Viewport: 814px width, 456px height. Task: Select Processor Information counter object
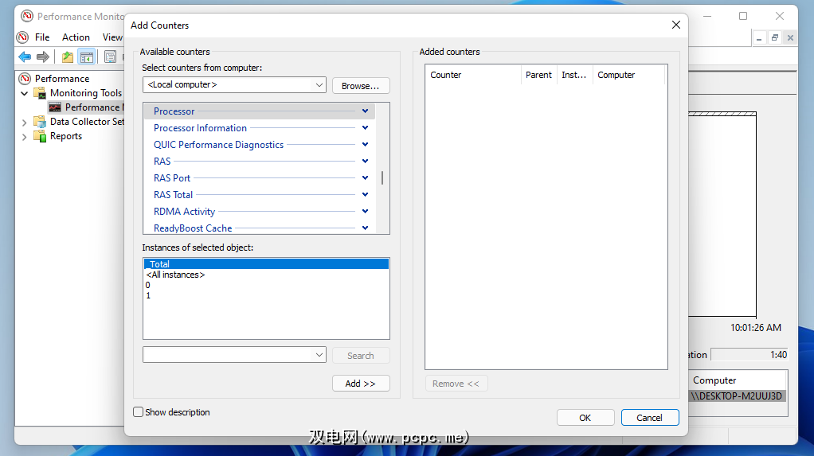tap(200, 127)
